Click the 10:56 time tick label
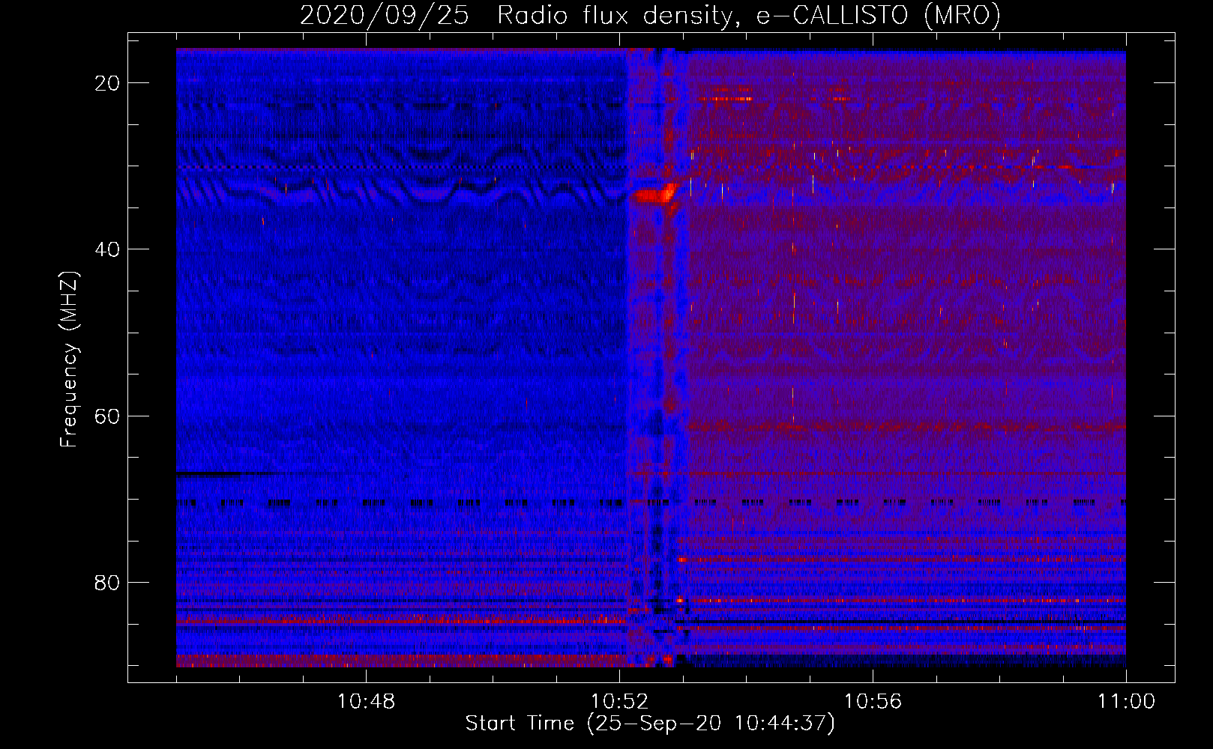The height and width of the screenshot is (749, 1213). pos(873,702)
